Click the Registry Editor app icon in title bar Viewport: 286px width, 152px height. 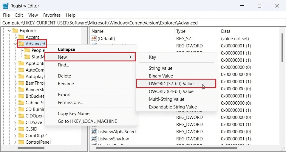6,6
